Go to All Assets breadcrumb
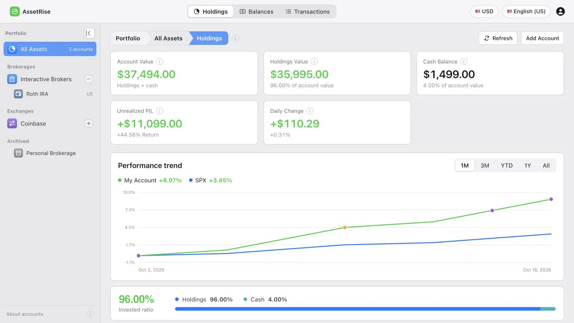 pos(169,38)
